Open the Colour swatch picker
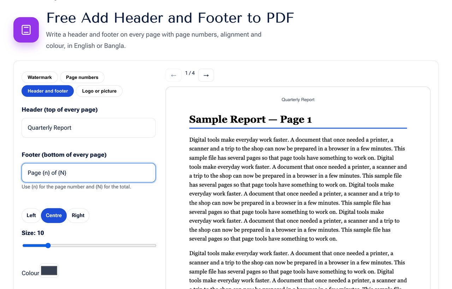The image size is (452, 289). click(x=49, y=271)
